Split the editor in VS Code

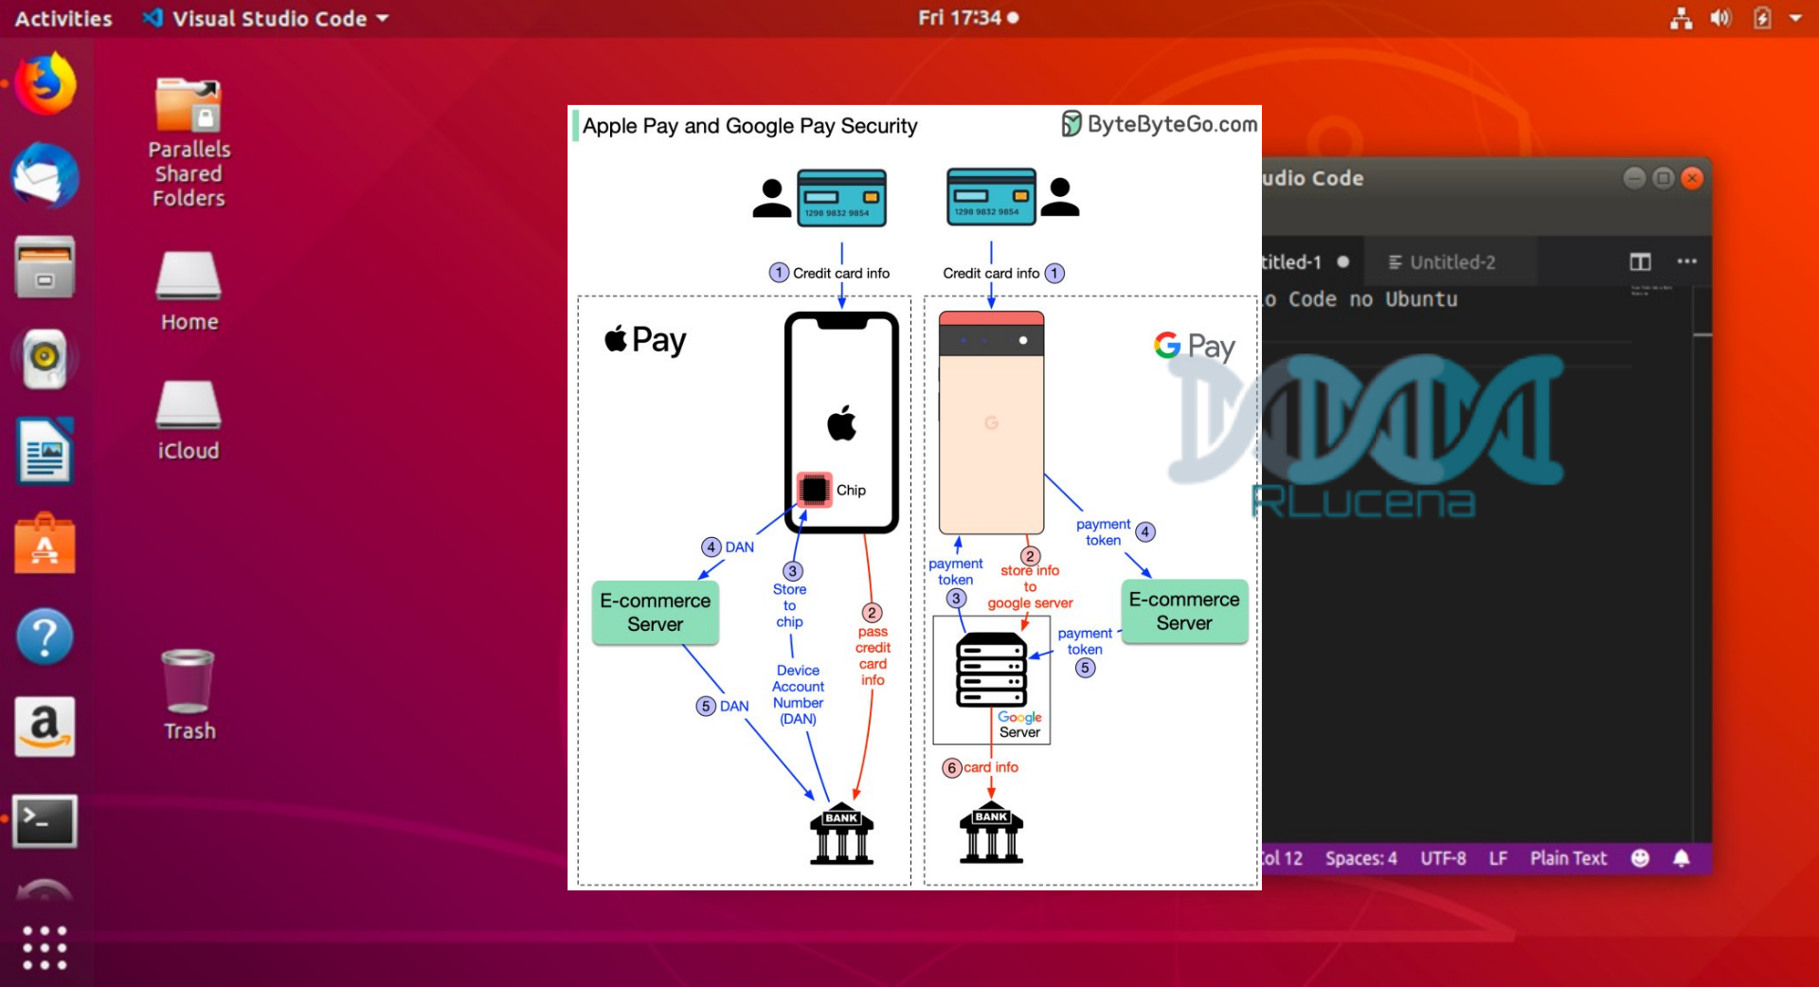coord(1640,261)
